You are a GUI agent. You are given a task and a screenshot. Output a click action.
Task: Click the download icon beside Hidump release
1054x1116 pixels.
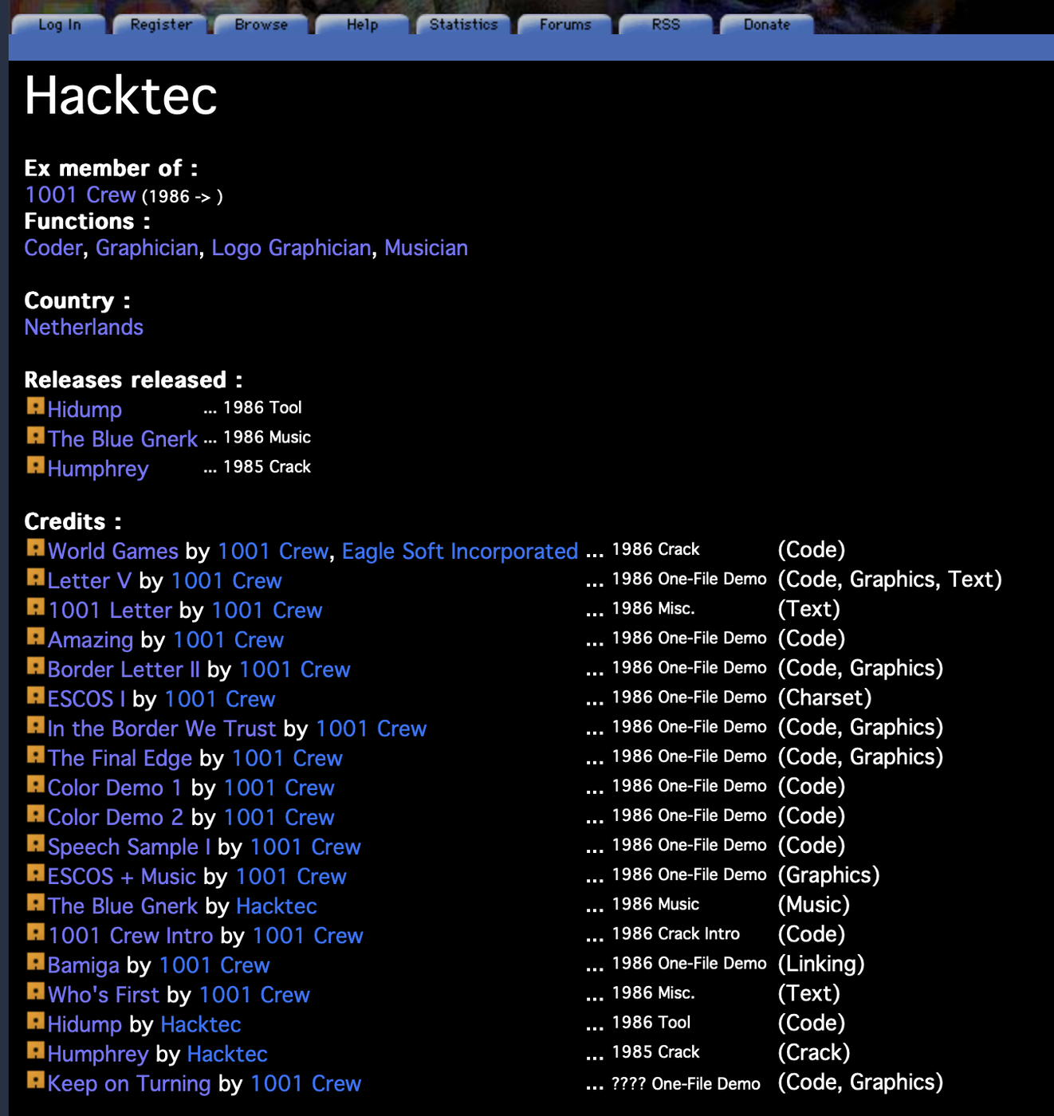click(x=35, y=407)
